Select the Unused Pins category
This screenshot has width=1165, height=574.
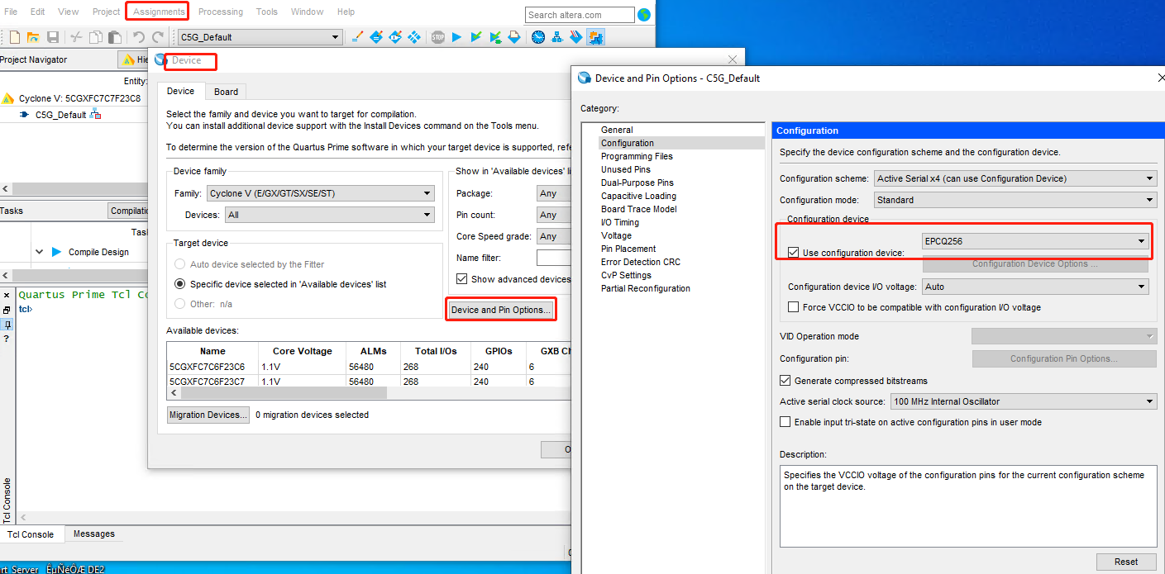pos(626,169)
